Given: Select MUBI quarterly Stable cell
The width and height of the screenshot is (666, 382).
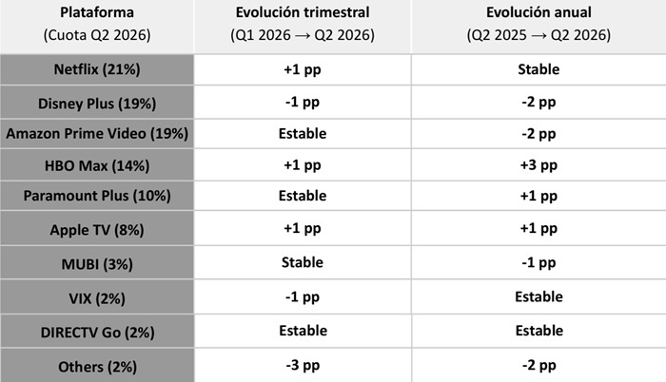Looking at the screenshot, I should (x=303, y=262).
